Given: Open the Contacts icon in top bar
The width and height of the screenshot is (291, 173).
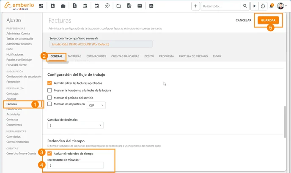Looking at the screenshot, I should pyautogui.click(x=53, y=6).
